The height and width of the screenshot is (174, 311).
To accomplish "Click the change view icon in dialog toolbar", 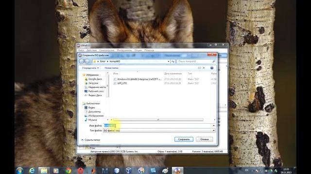I will (x=200, y=68).
